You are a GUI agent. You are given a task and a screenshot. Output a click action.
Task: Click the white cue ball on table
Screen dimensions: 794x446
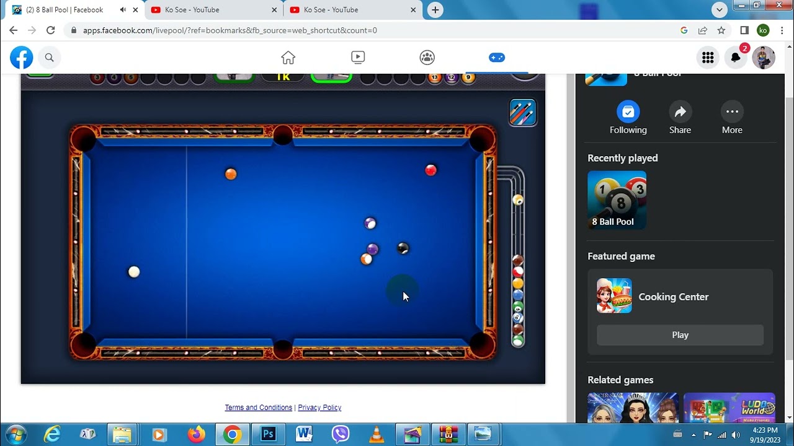pyautogui.click(x=134, y=272)
